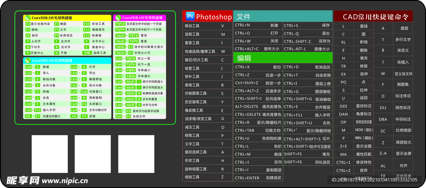Click the H key badge beside 平移
Image resolution: width=426 pixels, height=188 pixels.
pyautogui.click(x=57, y=53)
